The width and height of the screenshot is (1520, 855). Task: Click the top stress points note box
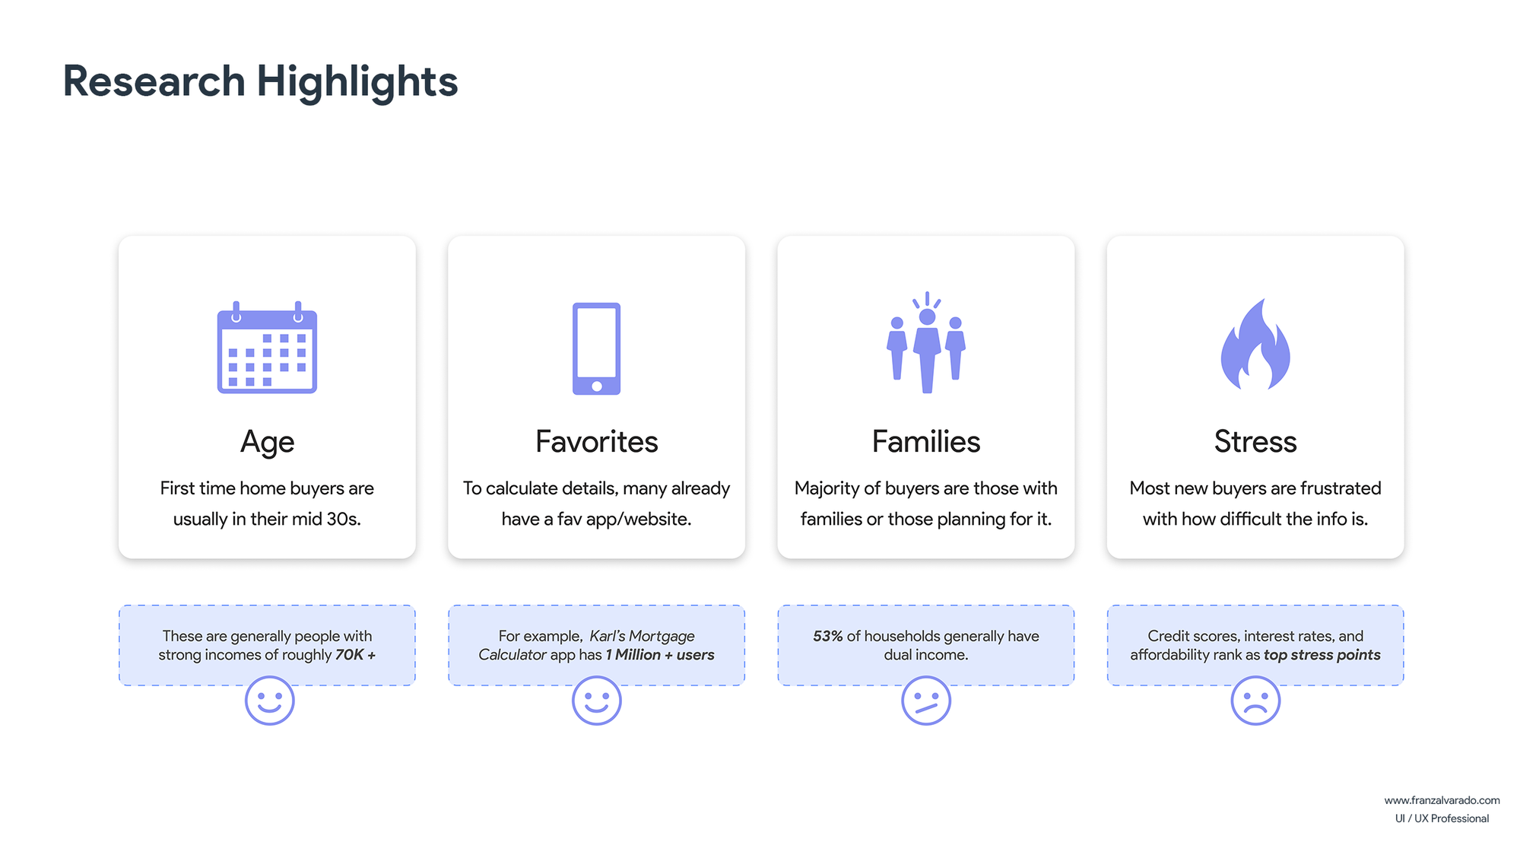click(1255, 645)
